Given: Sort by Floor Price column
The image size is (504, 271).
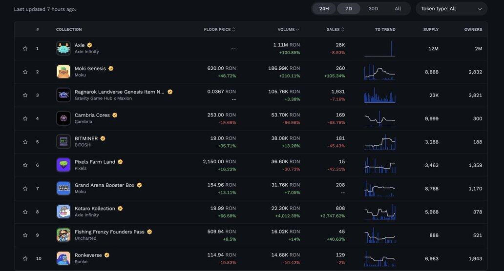Looking at the screenshot, I should (x=219, y=30).
